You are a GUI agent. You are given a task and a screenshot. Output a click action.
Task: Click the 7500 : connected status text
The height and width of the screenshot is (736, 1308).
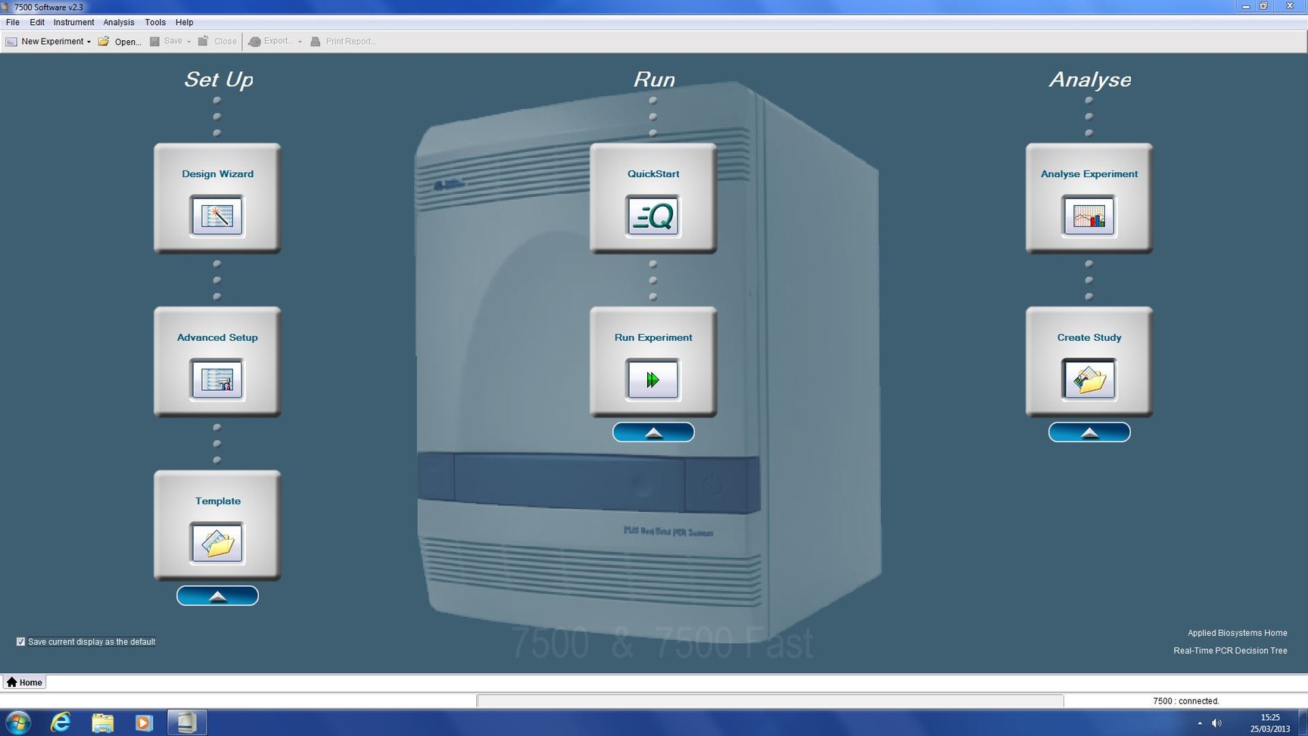click(1185, 701)
